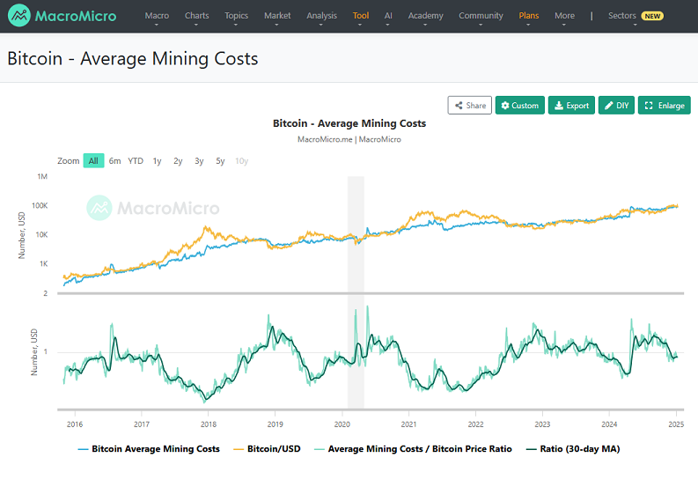The image size is (698, 487).
Task: Click the gear icon on Custom button
Action: pos(505,106)
